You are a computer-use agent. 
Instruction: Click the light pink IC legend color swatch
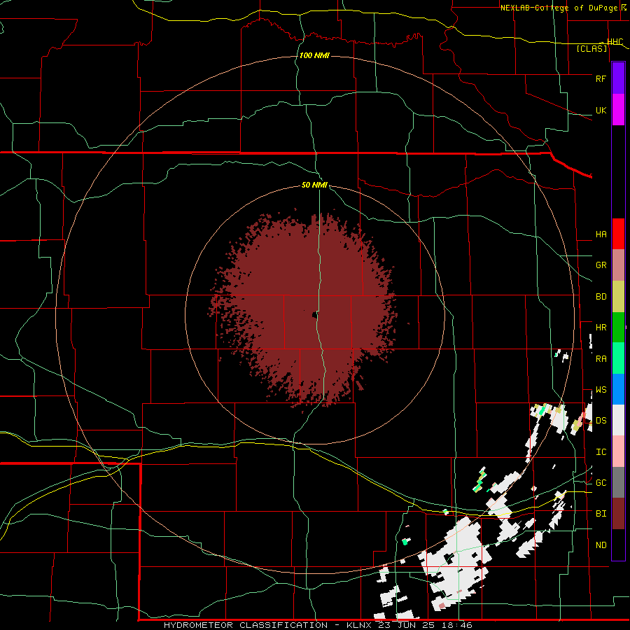pos(618,451)
